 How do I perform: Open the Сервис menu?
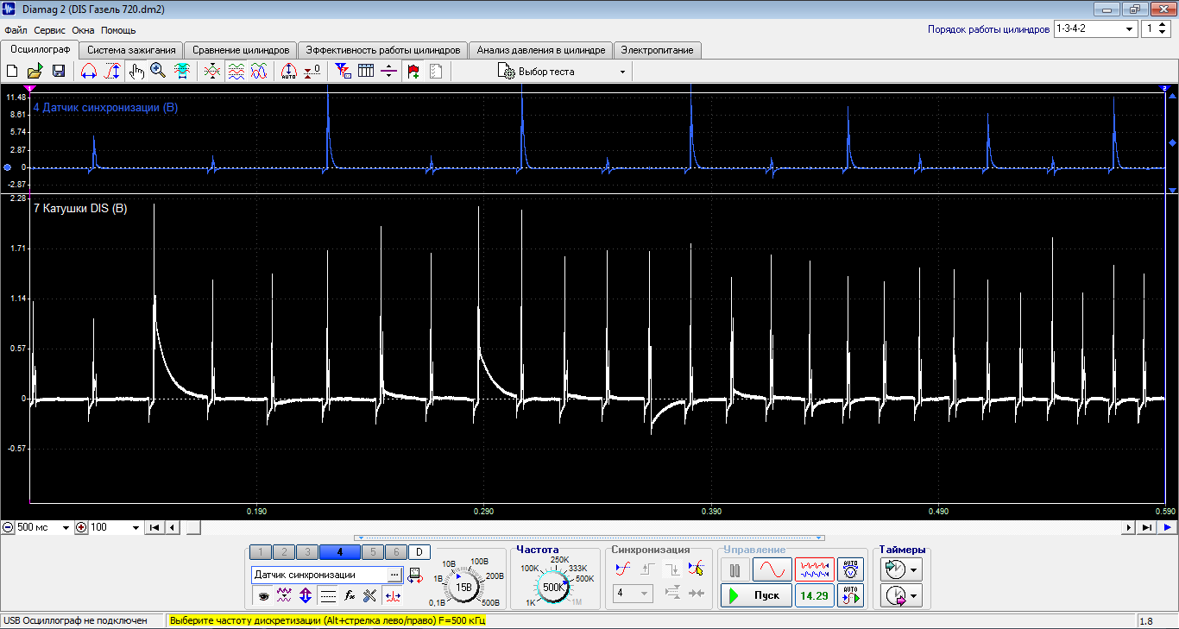click(x=50, y=30)
